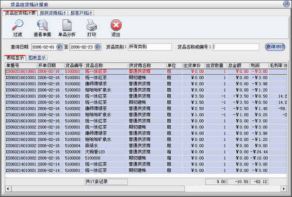Select the 表格显示 table view tab
Viewport: 292px width, 197px height.
[x=15, y=58]
